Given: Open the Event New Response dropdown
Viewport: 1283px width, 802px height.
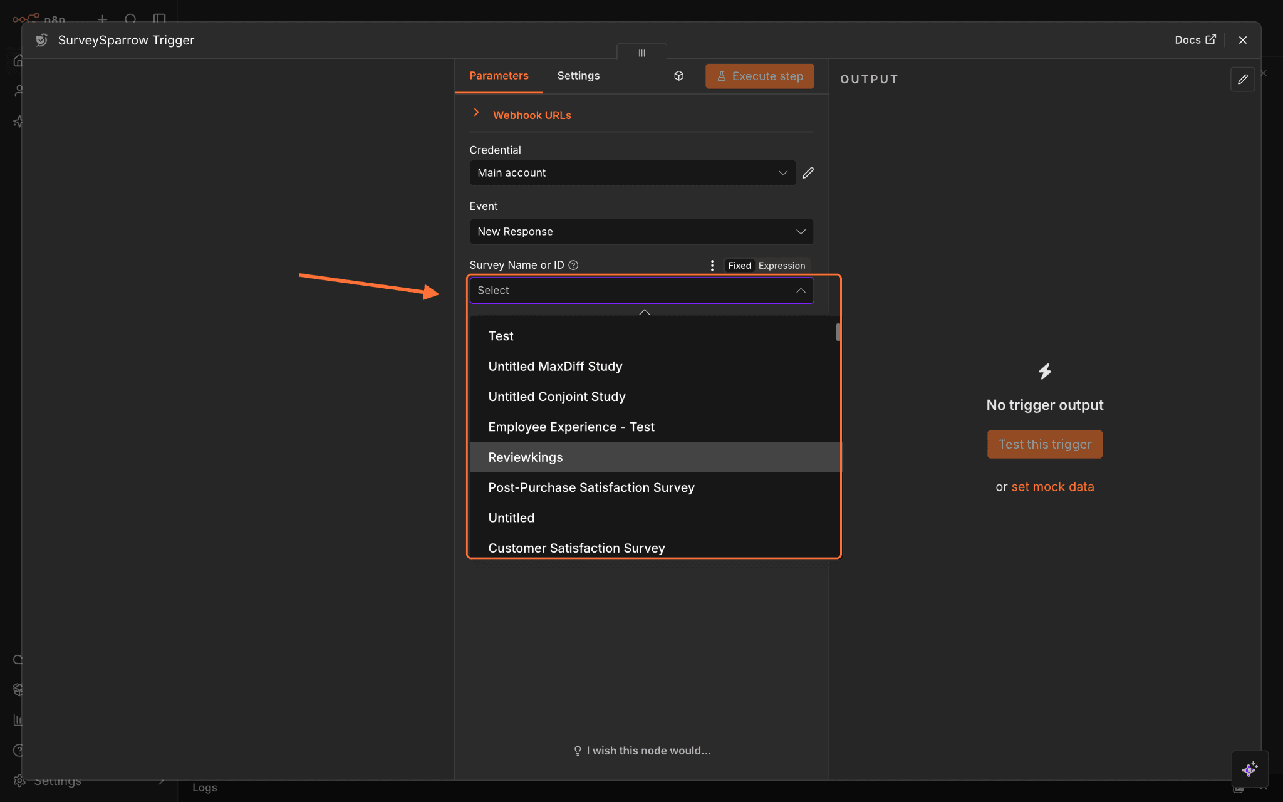Looking at the screenshot, I should (x=641, y=232).
